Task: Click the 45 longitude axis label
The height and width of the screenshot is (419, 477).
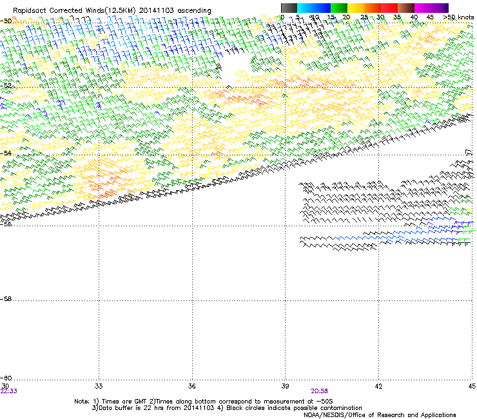Action: (472, 386)
